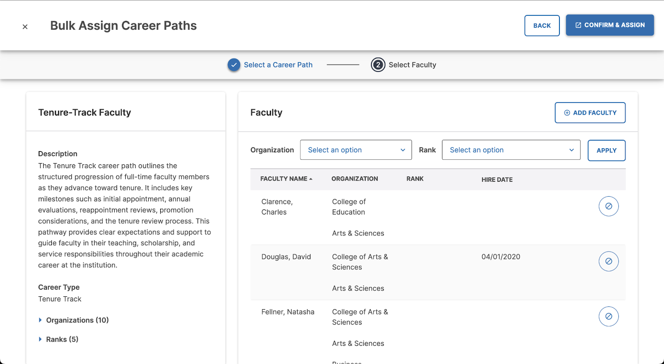Click College of Education organization cell
This screenshot has height=364, width=664.
[x=349, y=207]
